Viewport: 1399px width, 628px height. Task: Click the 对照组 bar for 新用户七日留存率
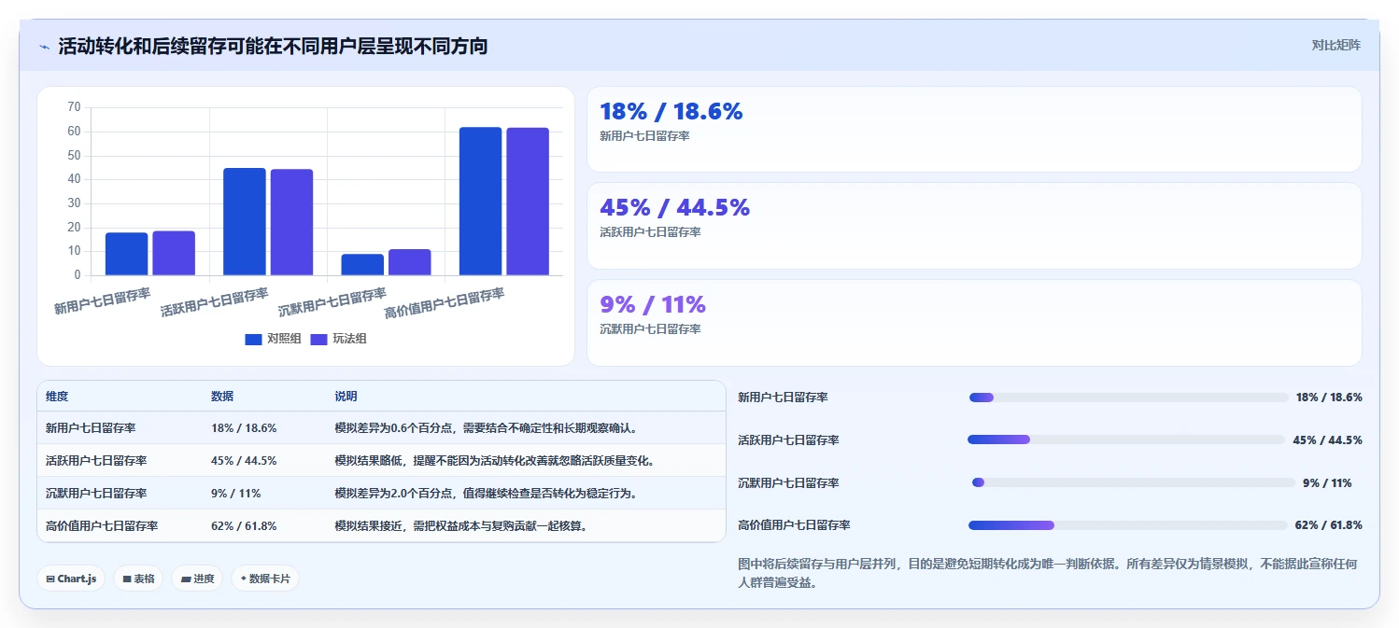[126, 254]
